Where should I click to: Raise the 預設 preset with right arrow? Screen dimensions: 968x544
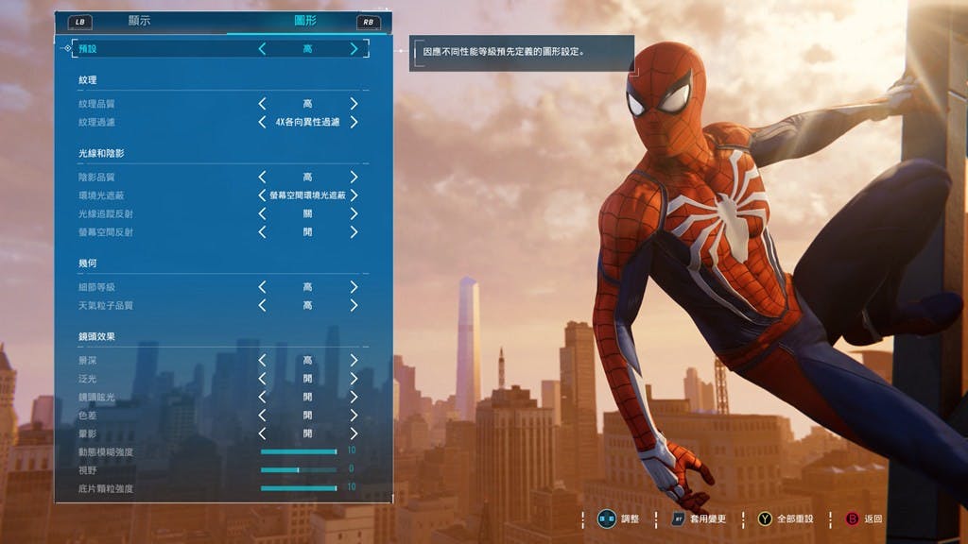point(354,49)
